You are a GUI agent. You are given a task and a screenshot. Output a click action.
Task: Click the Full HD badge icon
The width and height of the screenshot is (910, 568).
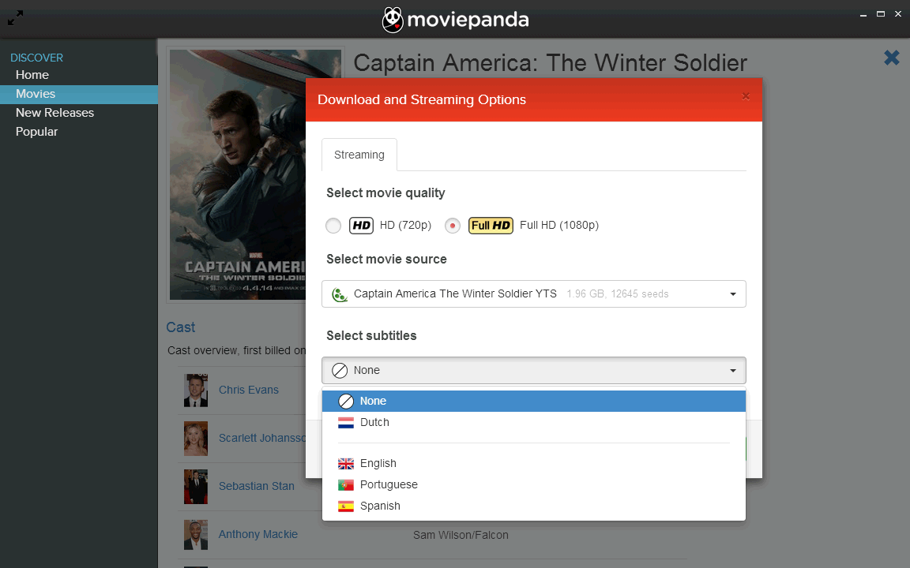[x=491, y=226]
